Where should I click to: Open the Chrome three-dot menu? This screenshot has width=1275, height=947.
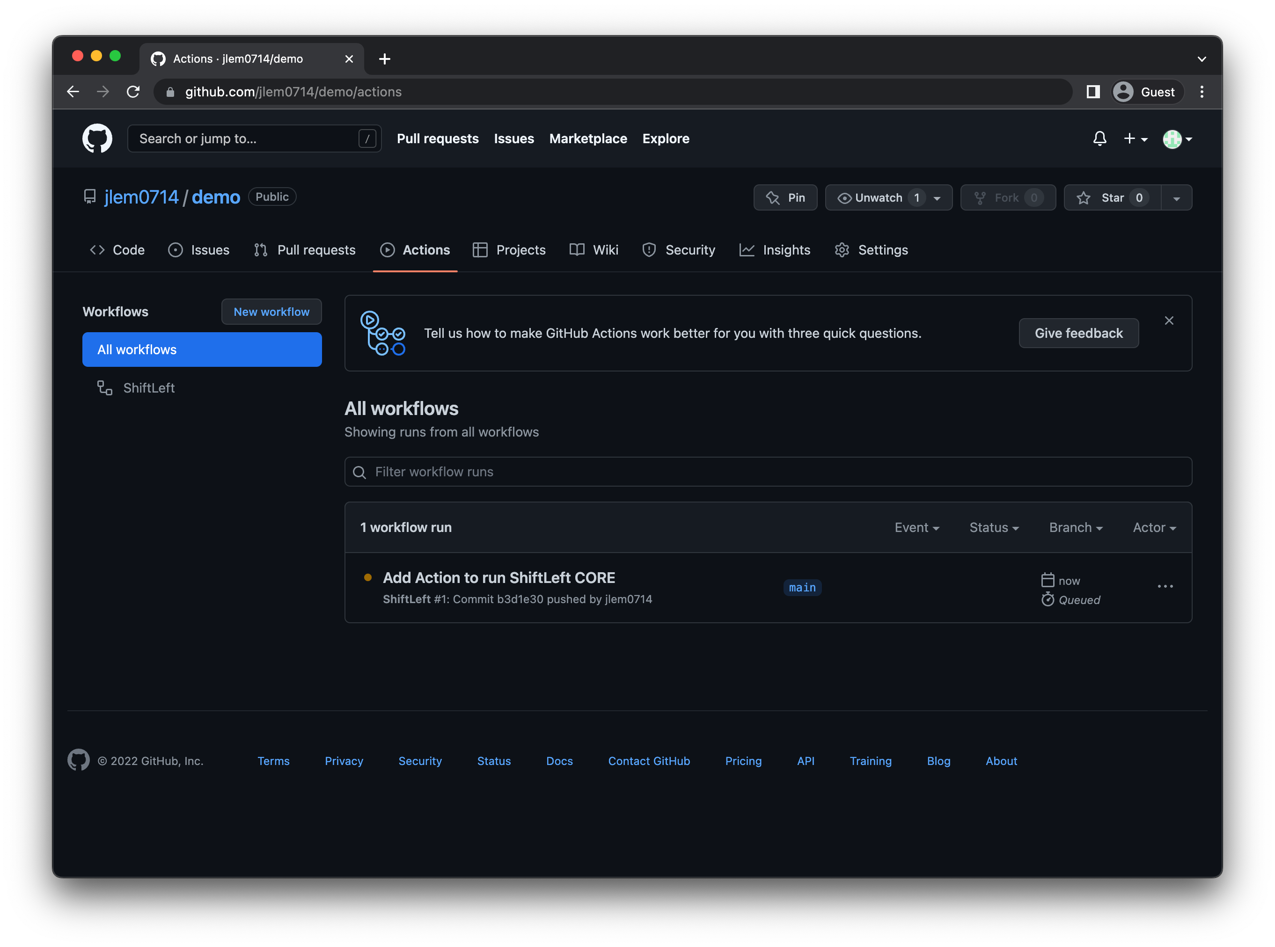[1202, 92]
